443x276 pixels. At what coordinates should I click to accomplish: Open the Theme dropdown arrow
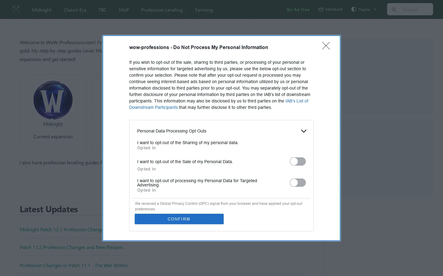[x=375, y=10]
